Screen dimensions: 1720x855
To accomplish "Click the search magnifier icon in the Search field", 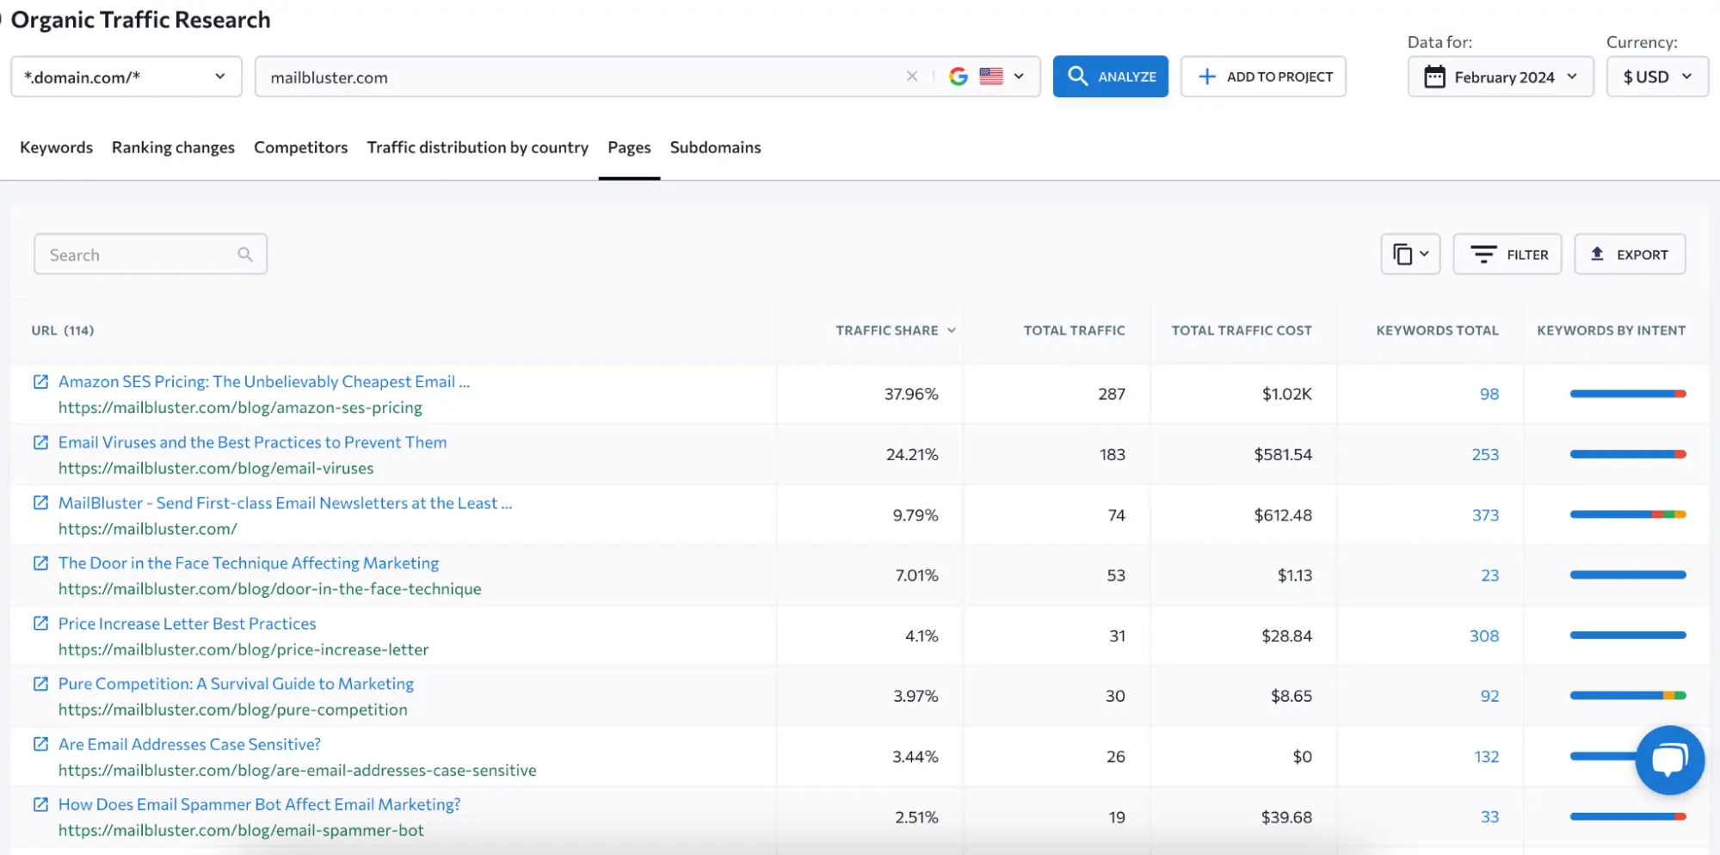I will coord(244,254).
